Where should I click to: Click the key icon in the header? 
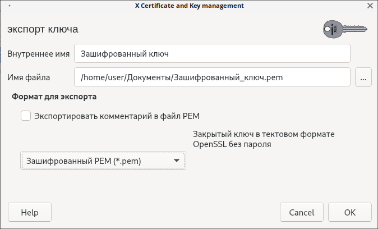coord(343,29)
